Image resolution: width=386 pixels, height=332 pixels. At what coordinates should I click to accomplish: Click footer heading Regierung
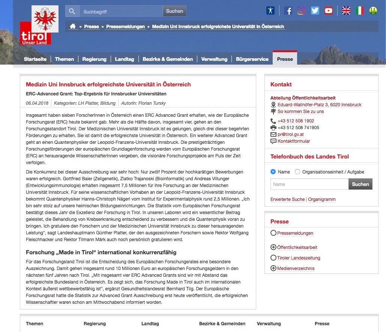(95, 324)
